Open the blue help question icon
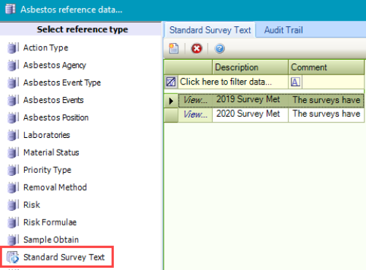Image resolution: width=366 pixels, height=270 pixels. coord(219,48)
